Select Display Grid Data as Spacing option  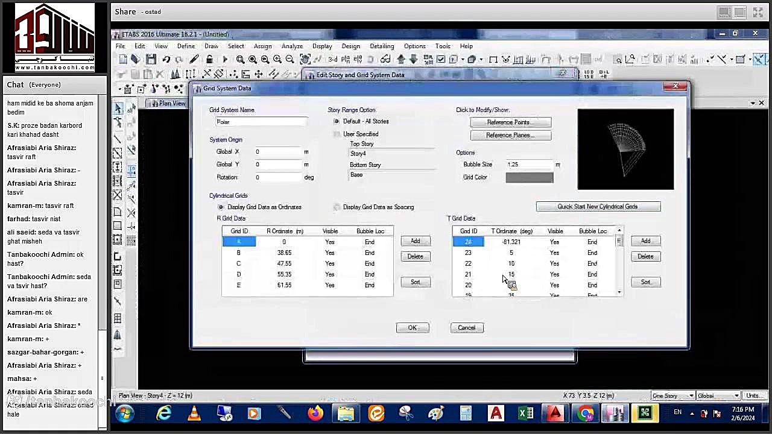pyautogui.click(x=337, y=207)
